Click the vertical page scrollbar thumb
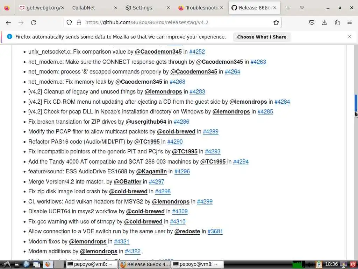 [x=356, y=103]
